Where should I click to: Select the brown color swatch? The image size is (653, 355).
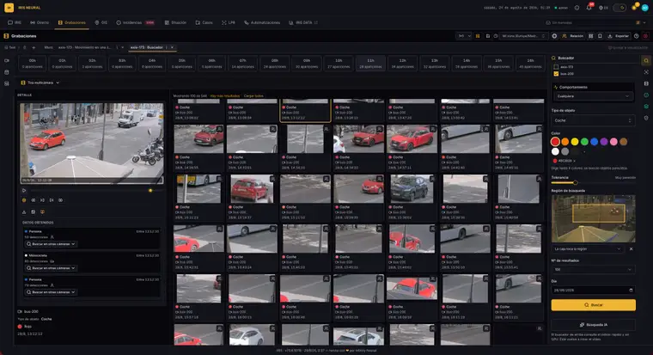(624, 142)
